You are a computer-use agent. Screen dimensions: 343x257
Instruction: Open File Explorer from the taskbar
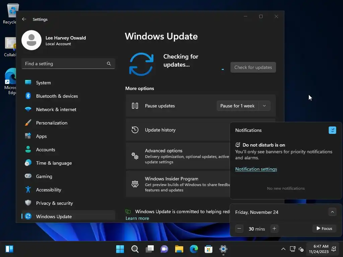coord(179,249)
